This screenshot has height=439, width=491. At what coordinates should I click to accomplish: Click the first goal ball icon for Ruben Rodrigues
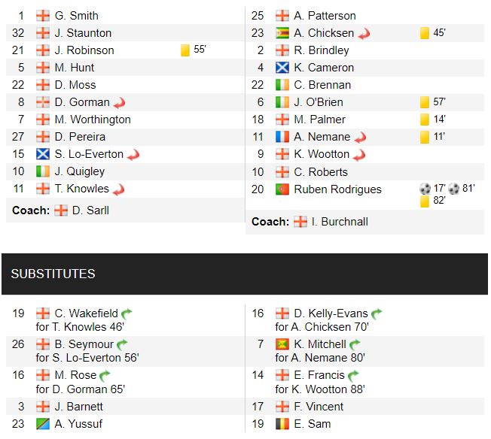click(425, 189)
